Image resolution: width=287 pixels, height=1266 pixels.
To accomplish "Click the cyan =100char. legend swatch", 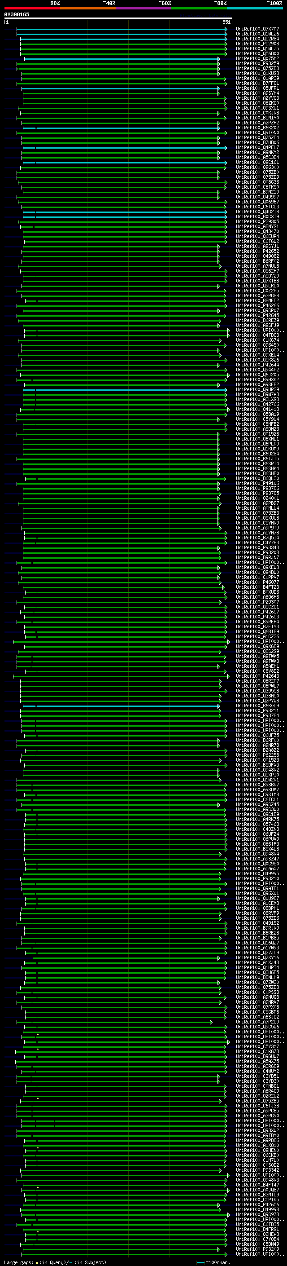I will tap(200, 1262).
